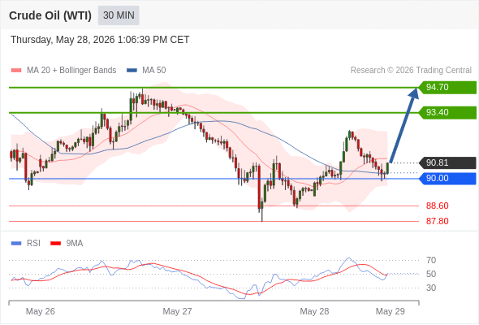Click the 93.40 green resistance price tag
This screenshot has width=479, height=325.
tap(447, 112)
